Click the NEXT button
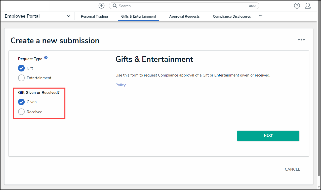This screenshot has height=190, width=321. coord(268,136)
